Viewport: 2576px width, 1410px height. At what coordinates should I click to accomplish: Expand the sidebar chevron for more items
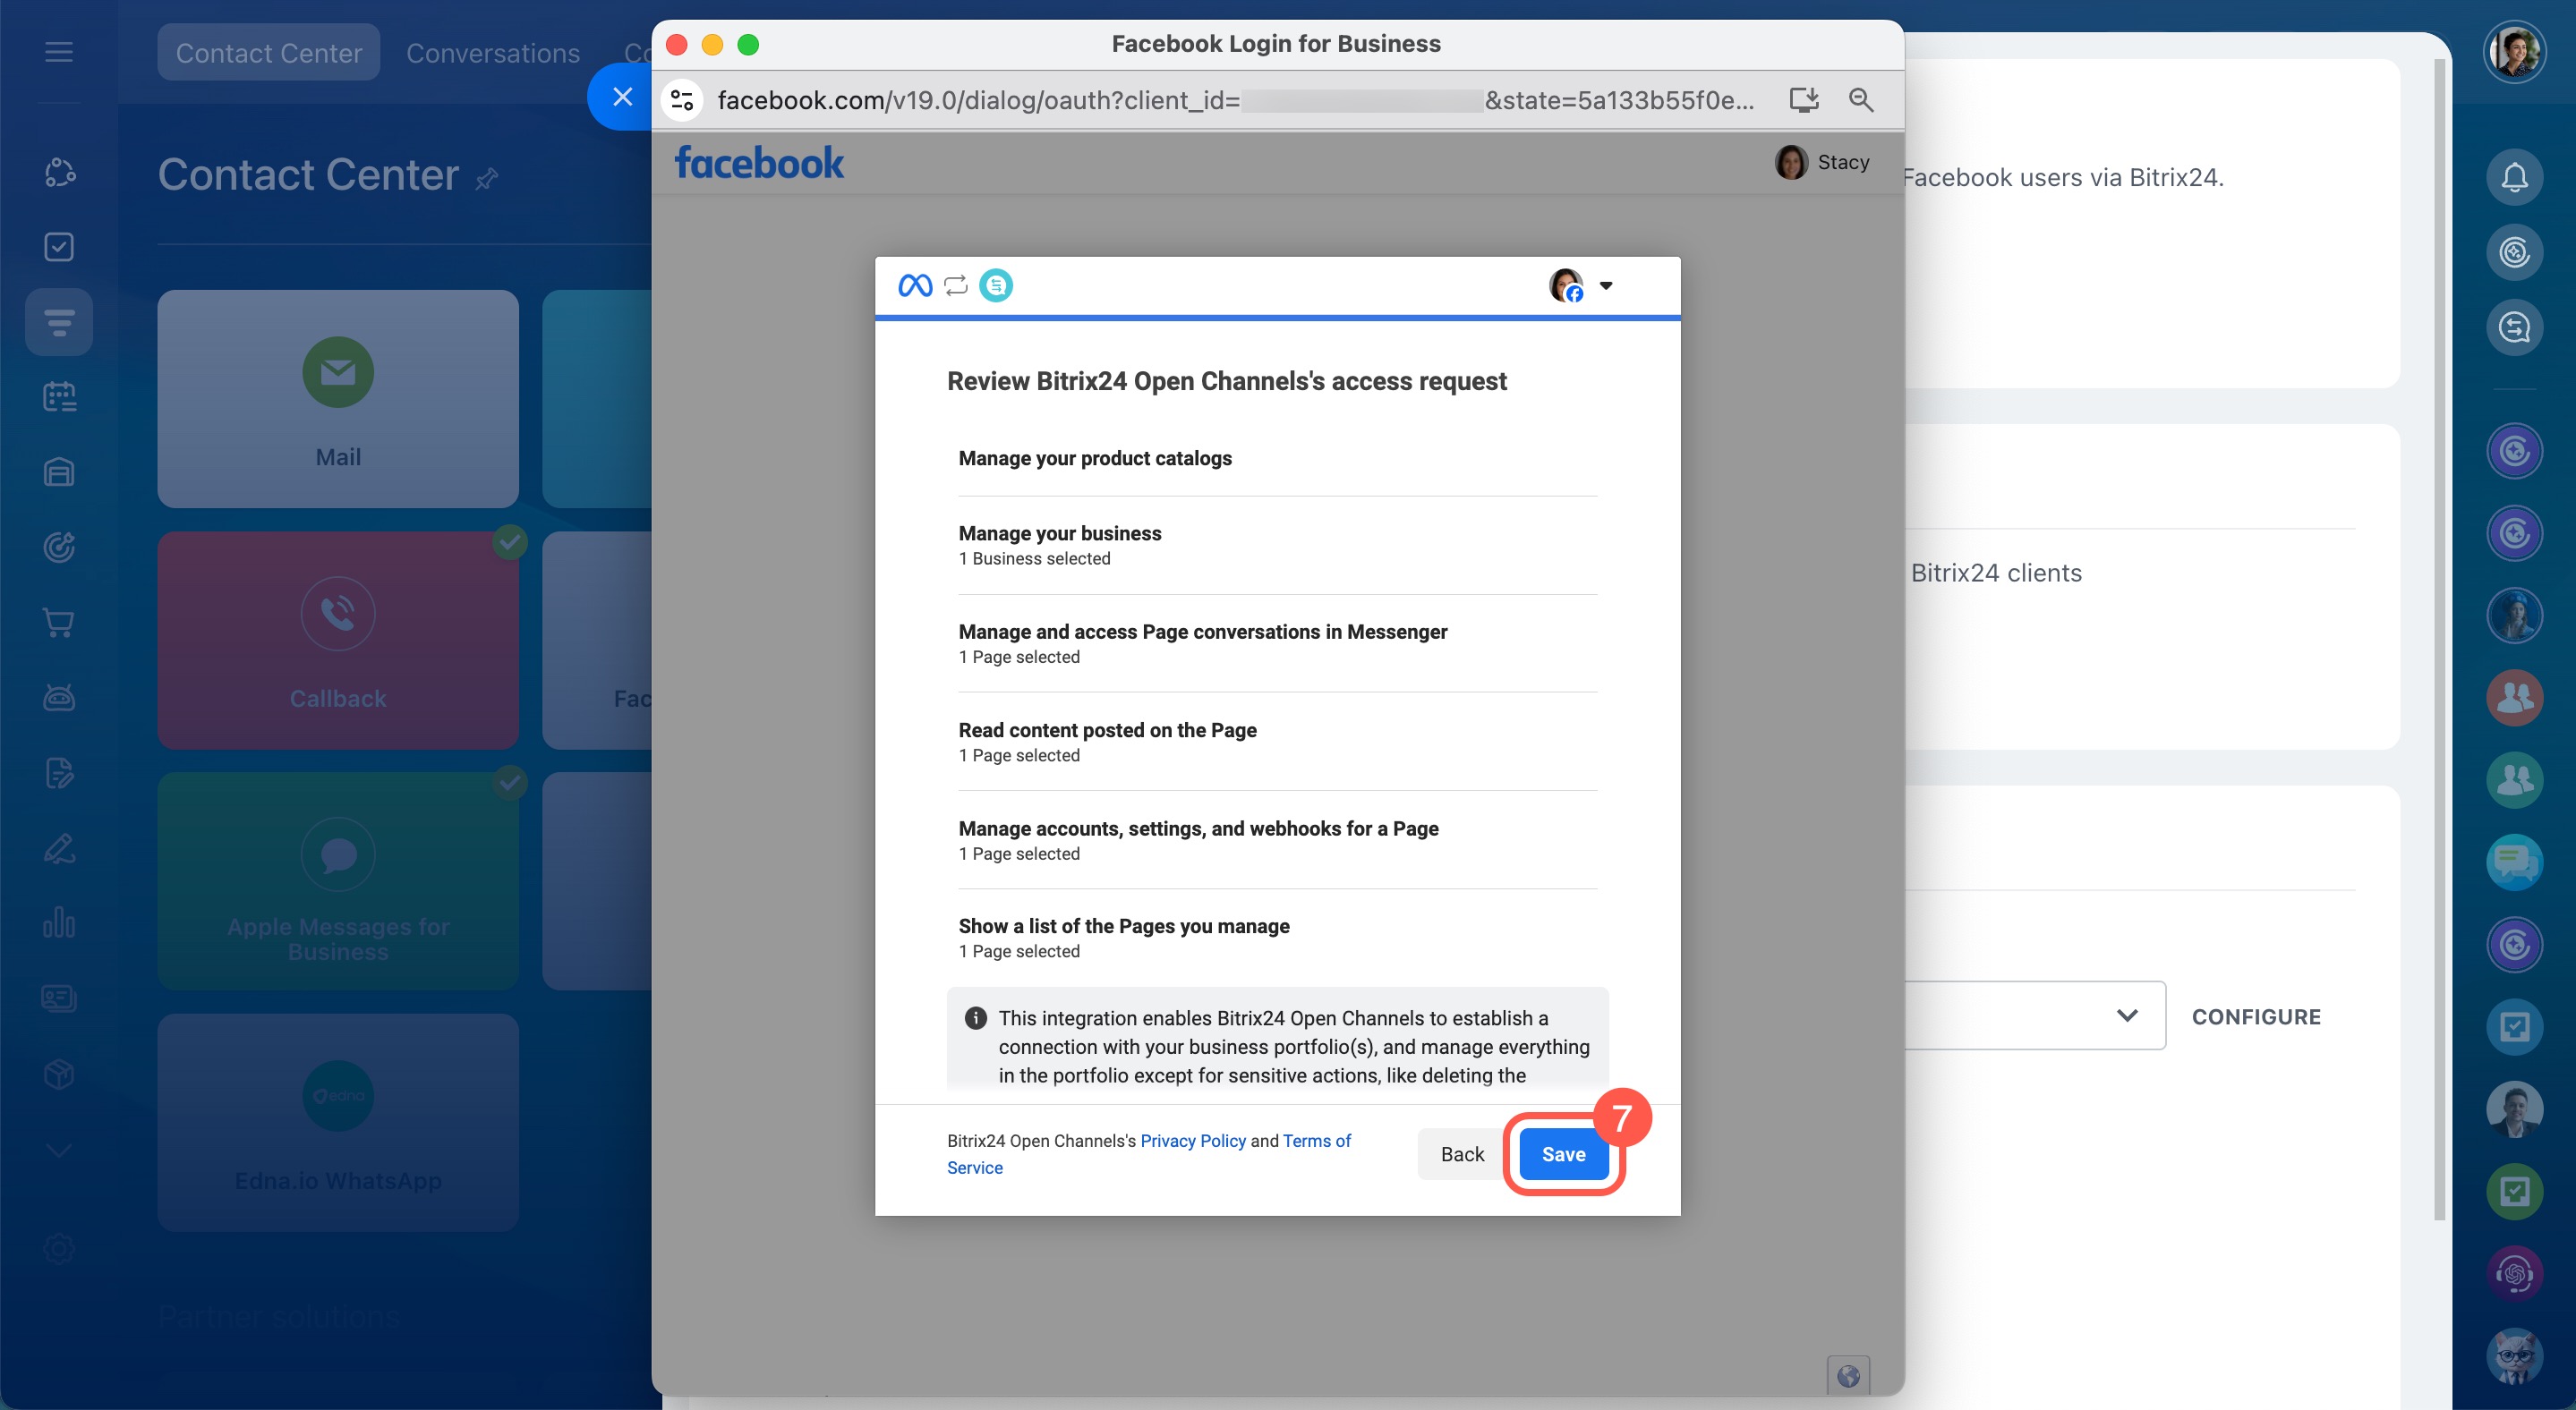tap(59, 1151)
